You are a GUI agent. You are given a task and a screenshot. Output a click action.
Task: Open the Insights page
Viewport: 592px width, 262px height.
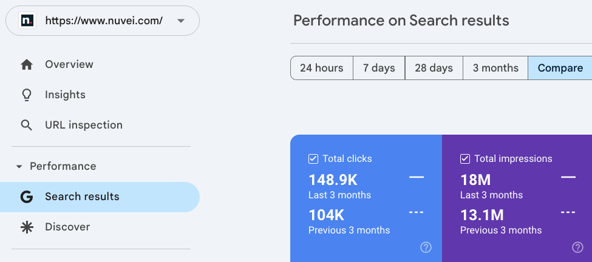pyautogui.click(x=65, y=95)
